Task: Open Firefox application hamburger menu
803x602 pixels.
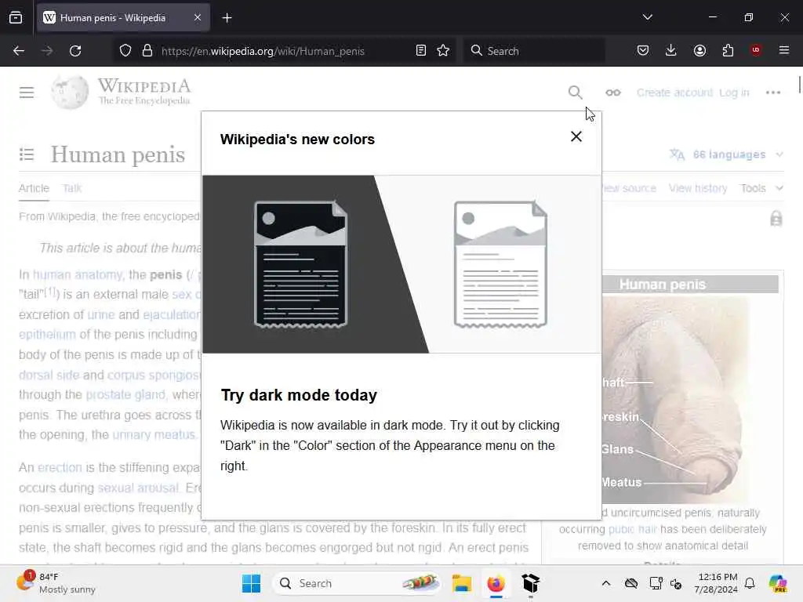Action: (784, 50)
